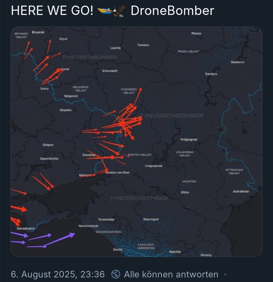Viewport: 273px width, 282px height.
Task: Open the drone map image thumbnail
Action: pyautogui.click(x=136, y=142)
